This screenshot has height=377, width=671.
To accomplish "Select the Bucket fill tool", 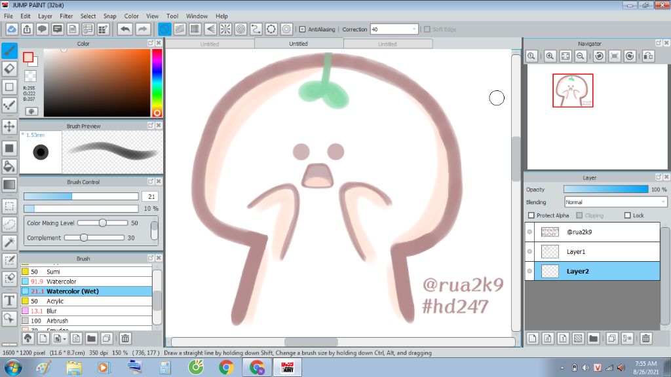I will click(10, 166).
